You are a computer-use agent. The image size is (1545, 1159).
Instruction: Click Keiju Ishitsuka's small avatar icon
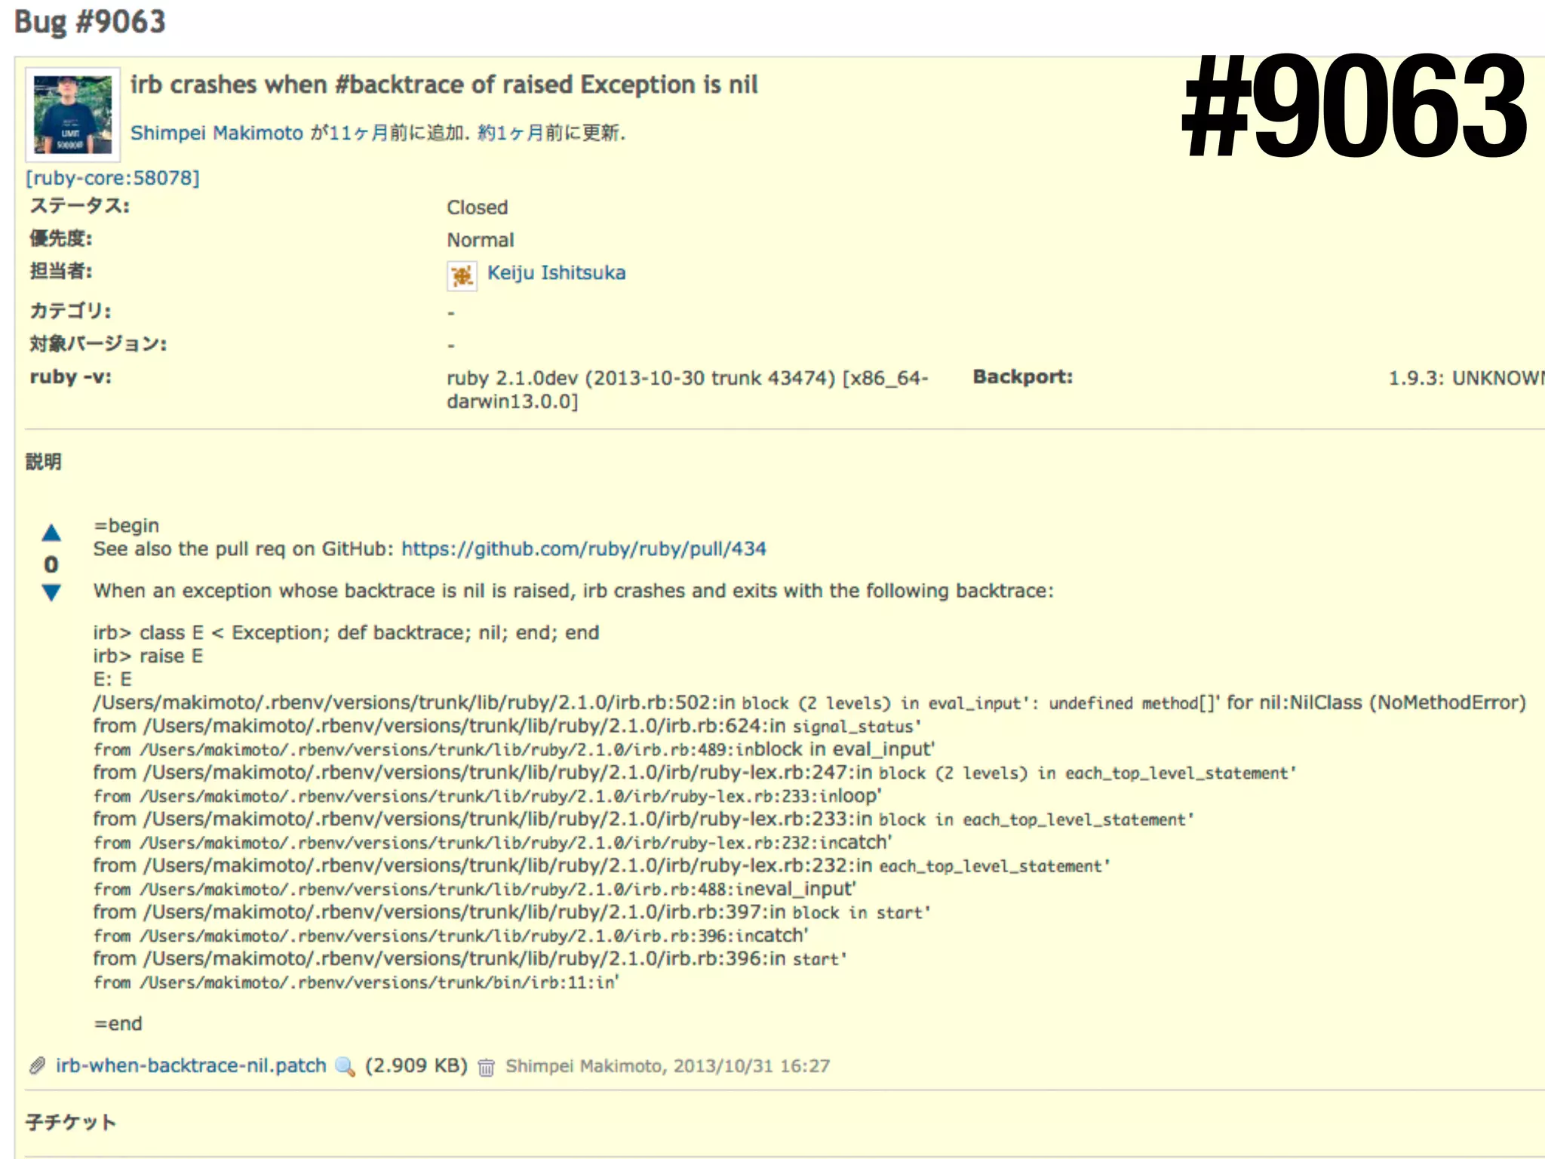click(462, 275)
